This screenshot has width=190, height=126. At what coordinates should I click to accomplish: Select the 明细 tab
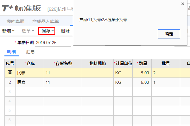(x=11, y=52)
